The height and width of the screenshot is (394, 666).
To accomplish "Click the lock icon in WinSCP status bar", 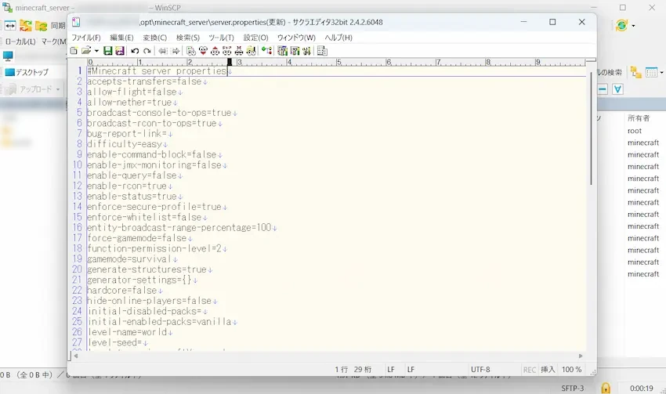I will tap(606, 387).
